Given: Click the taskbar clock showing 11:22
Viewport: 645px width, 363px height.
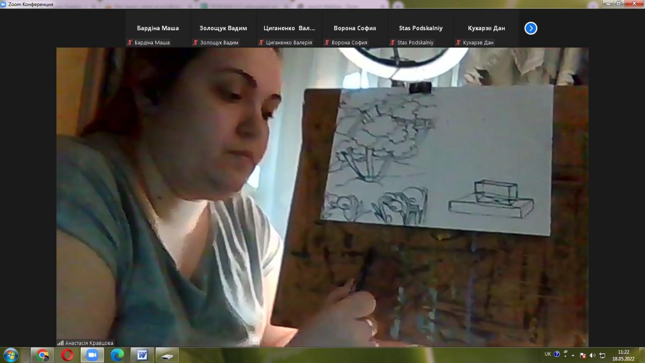Looking at the screenshot, I should [623, 355].
